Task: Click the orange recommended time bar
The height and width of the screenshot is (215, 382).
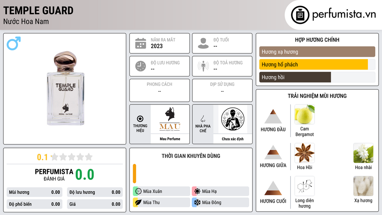Action: tap(134, 173)
